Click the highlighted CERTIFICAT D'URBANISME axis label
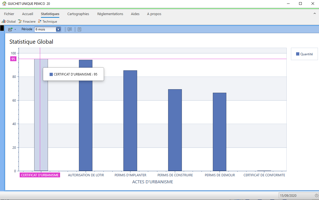Image resolution: width=319 pixels, height=200 pixels. click(x=40, y=175)
